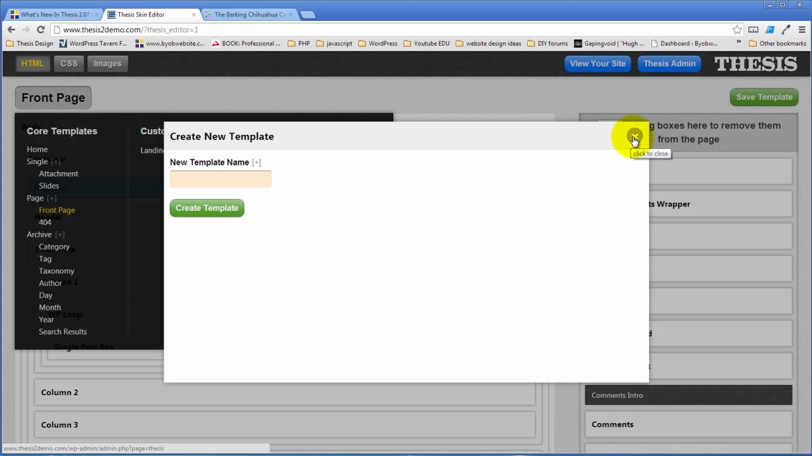This screenshot has width=812, height=456.
Task: Select the Month template
Action: tap(49, 308)
